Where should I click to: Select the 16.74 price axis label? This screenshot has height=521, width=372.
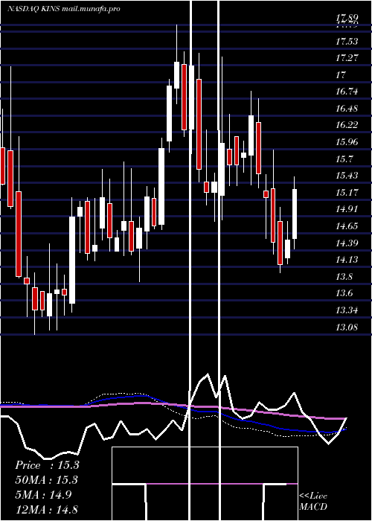point(347,92)
